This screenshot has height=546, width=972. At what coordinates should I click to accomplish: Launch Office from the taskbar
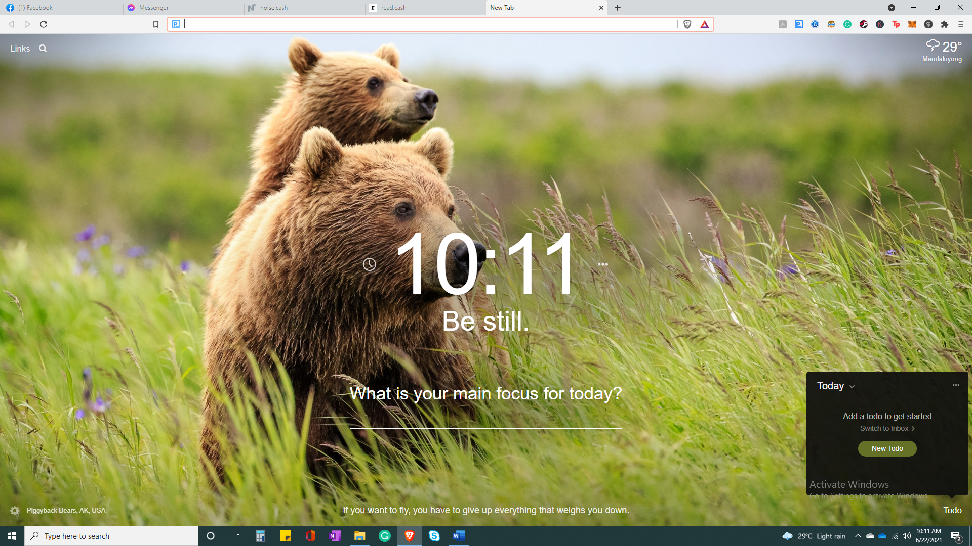coord(310,536)
